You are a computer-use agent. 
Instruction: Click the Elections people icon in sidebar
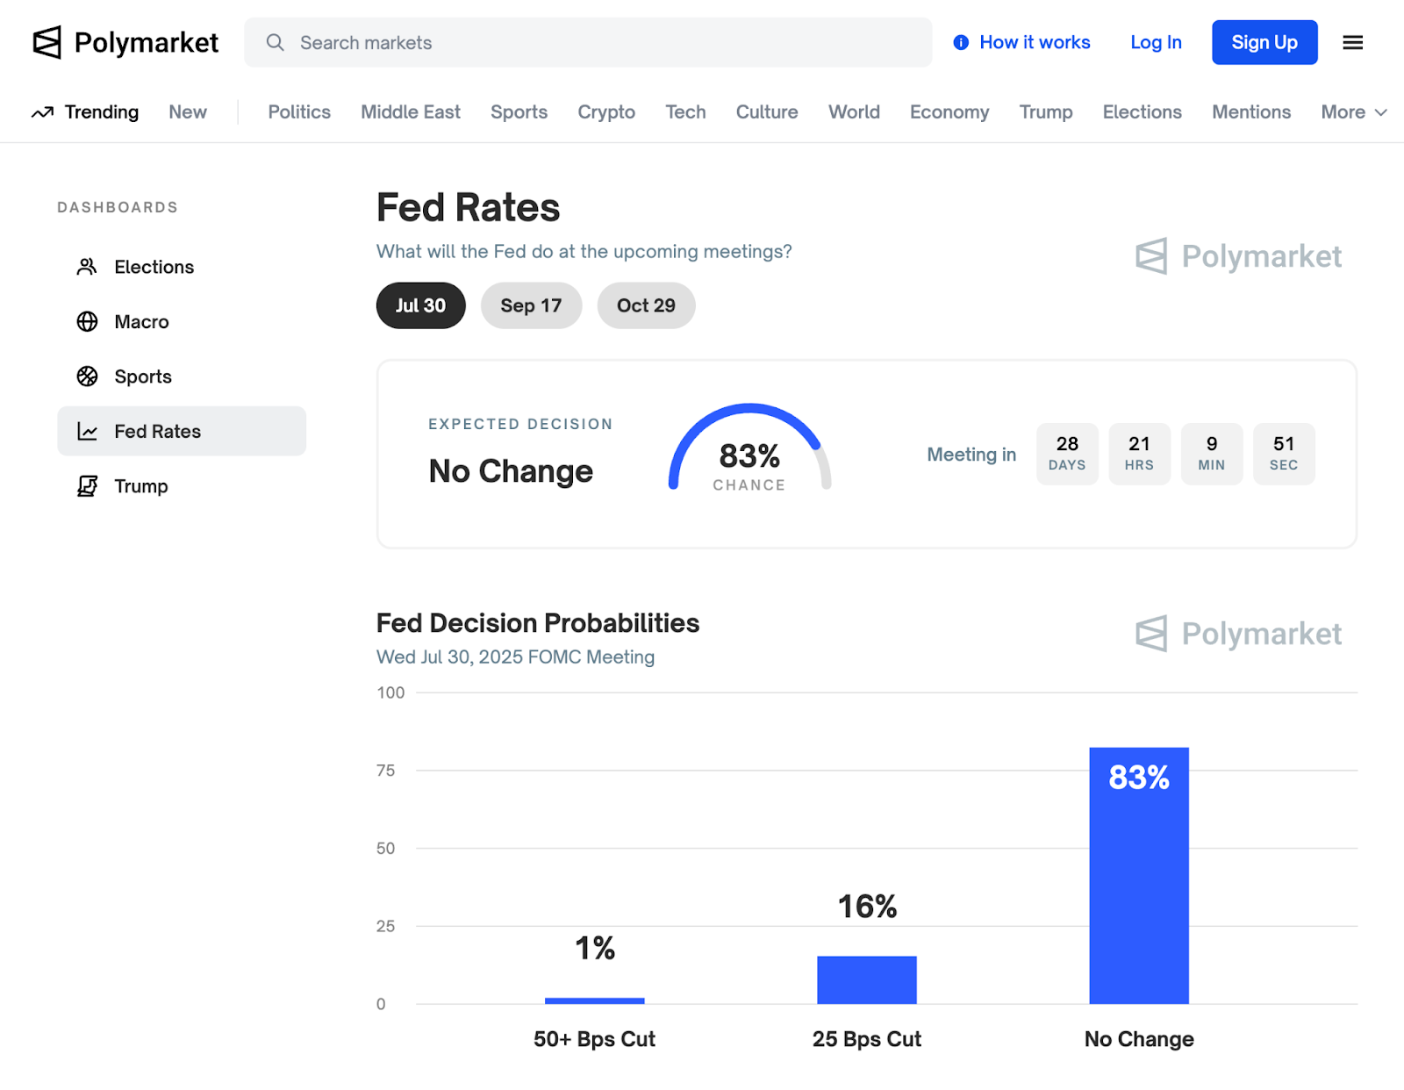coord(87,267)
